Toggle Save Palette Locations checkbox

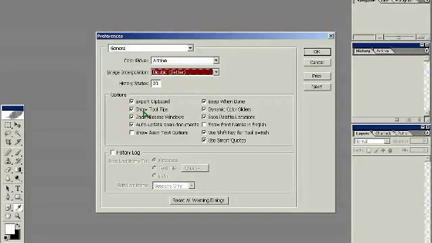(x=204, y=117)
